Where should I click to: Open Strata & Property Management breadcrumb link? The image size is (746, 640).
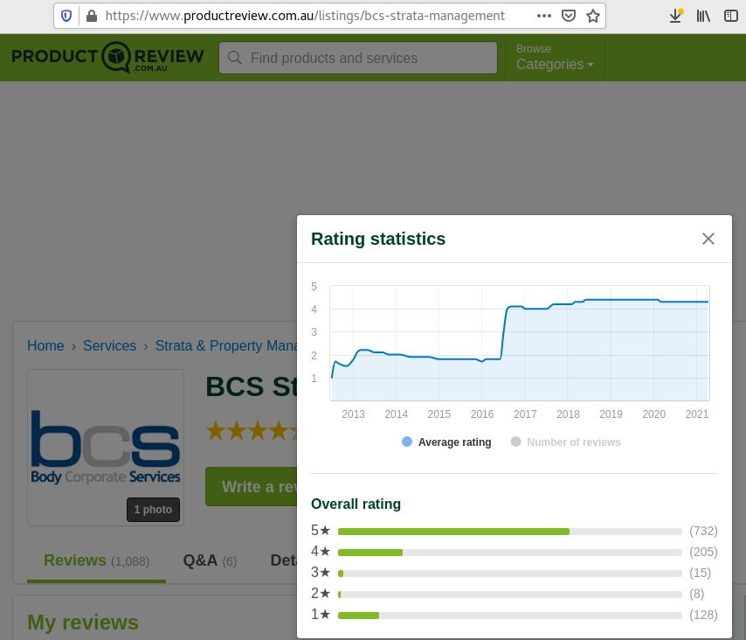point(226,345)
